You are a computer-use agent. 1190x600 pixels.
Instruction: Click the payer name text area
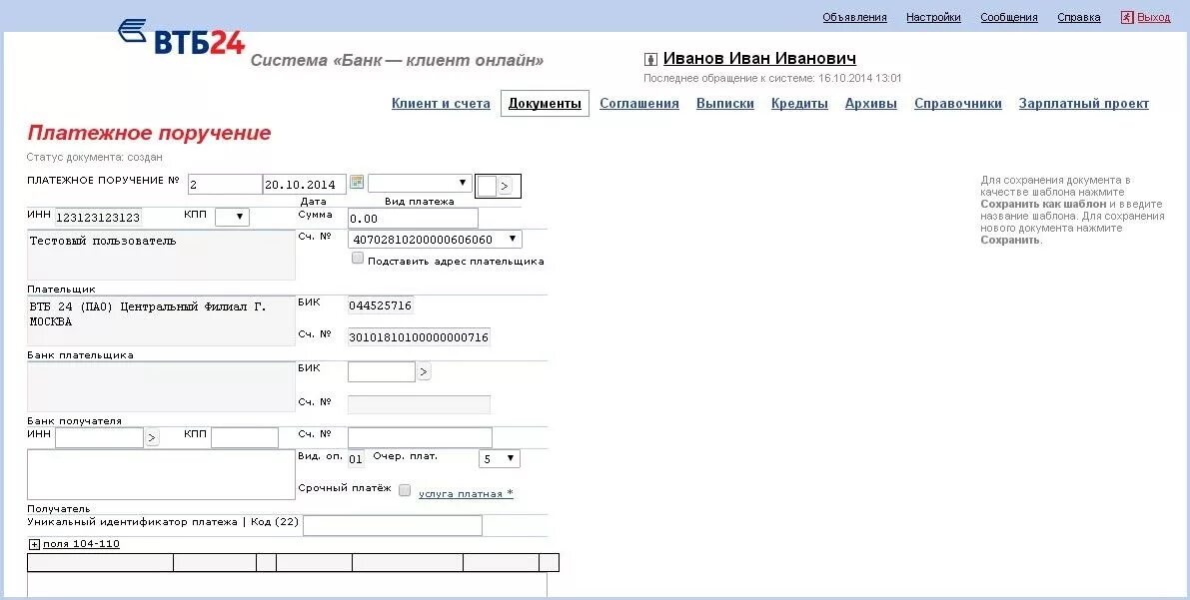pos(161,256)
